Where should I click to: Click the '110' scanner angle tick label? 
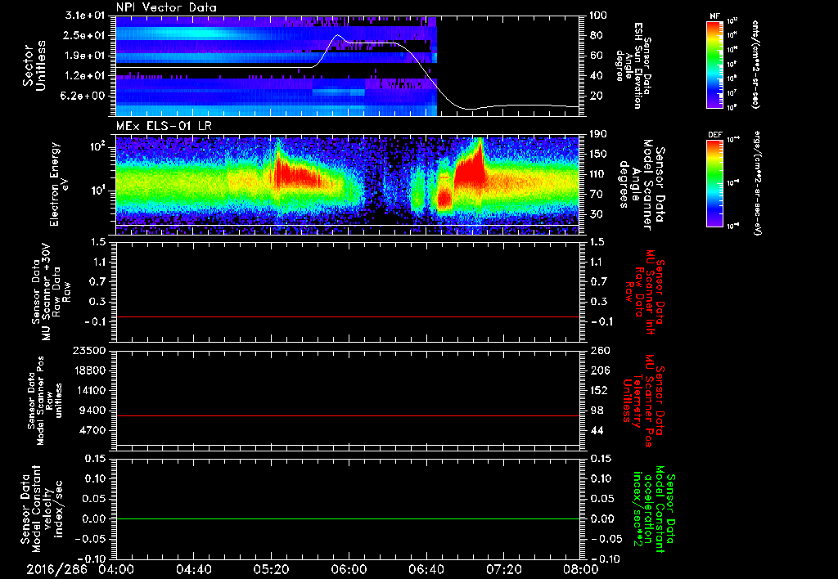(x=598, y=174)
